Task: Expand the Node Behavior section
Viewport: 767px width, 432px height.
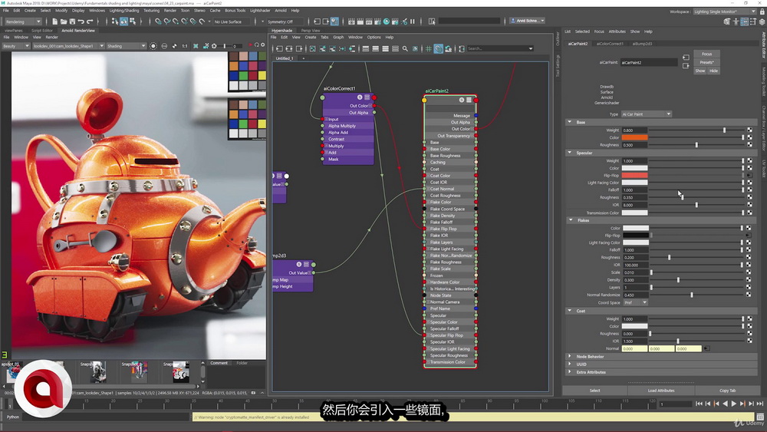Action: [569, 357]
